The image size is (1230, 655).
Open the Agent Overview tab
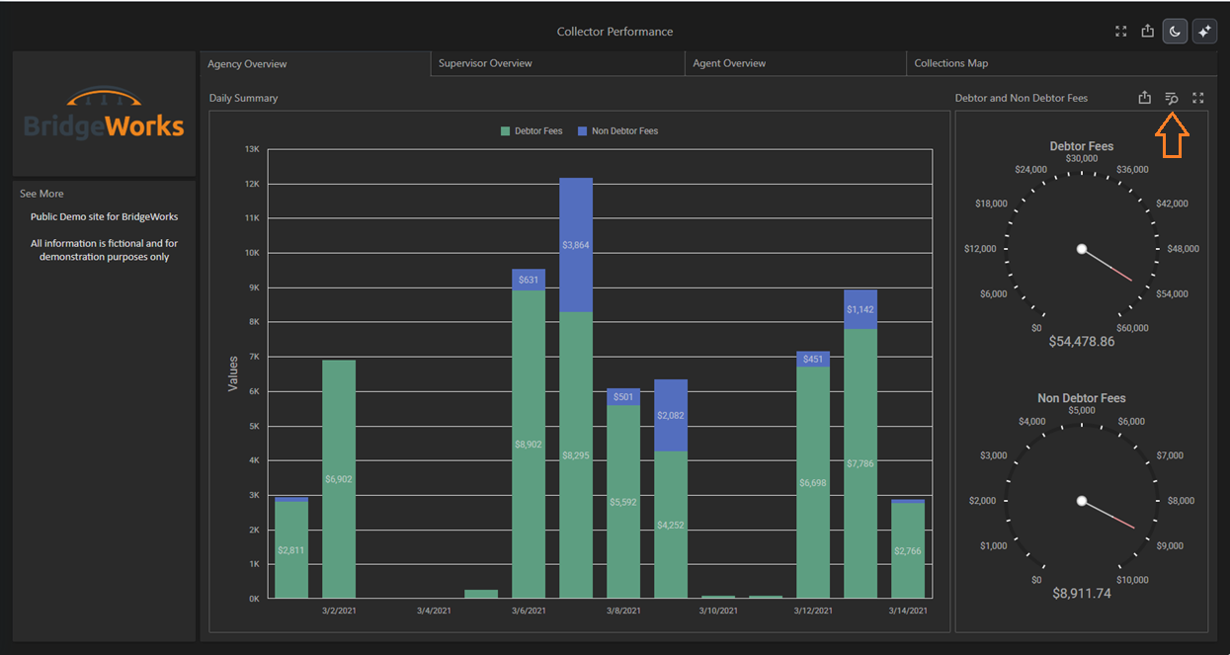(729, 63)
